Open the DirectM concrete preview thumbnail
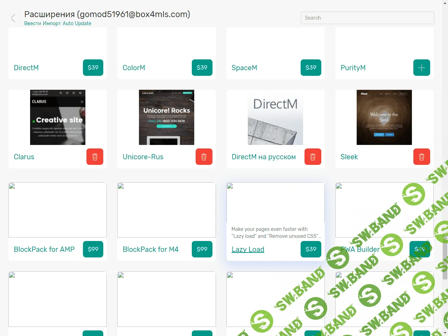The image size is (448, 336). pos(275,117)
